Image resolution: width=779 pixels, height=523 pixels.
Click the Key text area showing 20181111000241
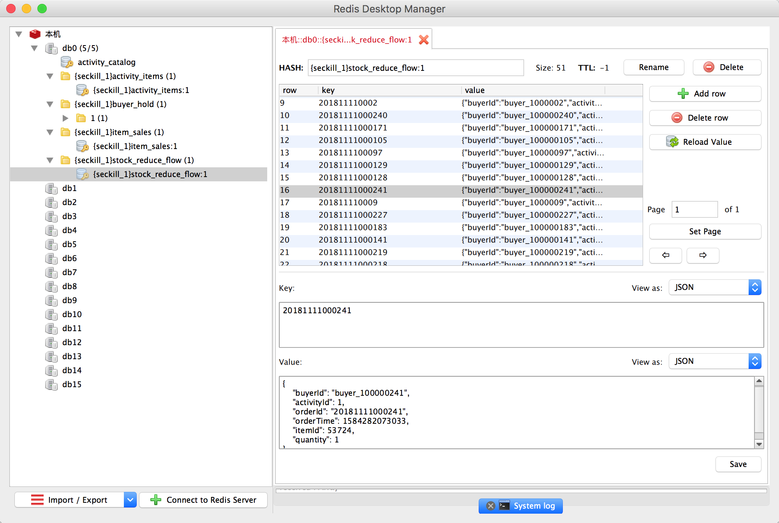(521, 325)
